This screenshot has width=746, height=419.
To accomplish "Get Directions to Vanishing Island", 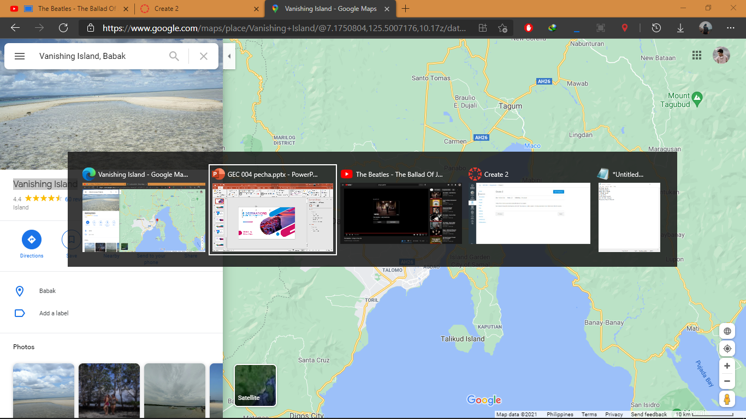I will point(32,239).
